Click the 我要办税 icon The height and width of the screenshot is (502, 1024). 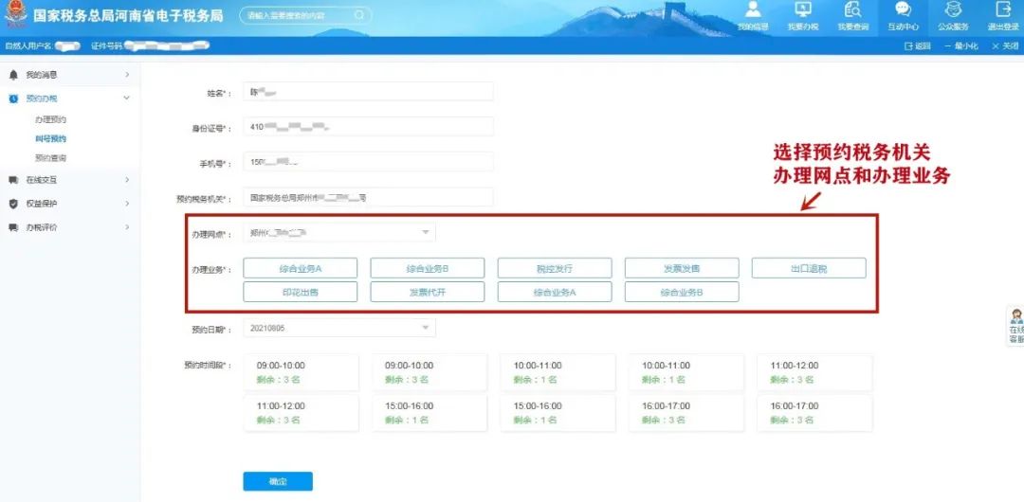click(802, 10)
